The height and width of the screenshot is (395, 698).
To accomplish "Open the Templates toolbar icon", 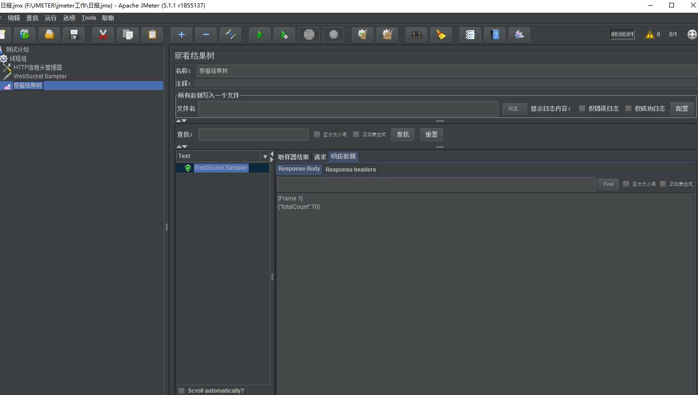I will 25,34.
